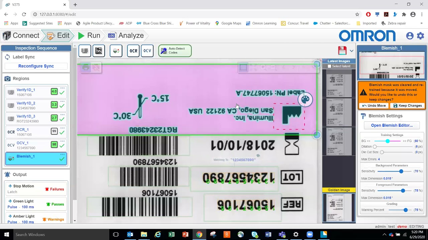Switch to the Connect tab
Image resolution: width=428 pixels, height=240 pixels.
pos(21,35)
